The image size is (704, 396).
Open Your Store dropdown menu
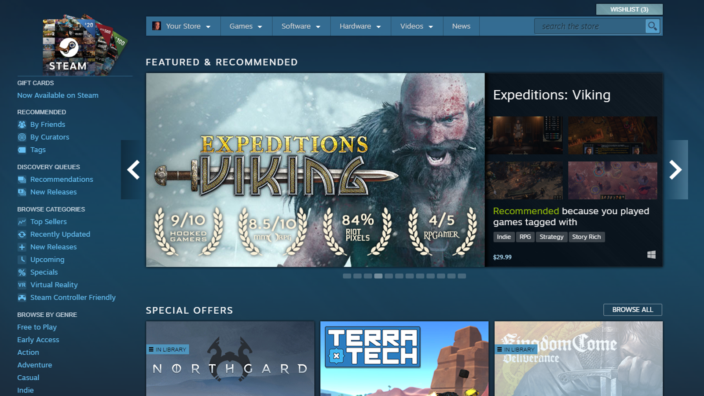pyautogui.click(x=183, y=26)
